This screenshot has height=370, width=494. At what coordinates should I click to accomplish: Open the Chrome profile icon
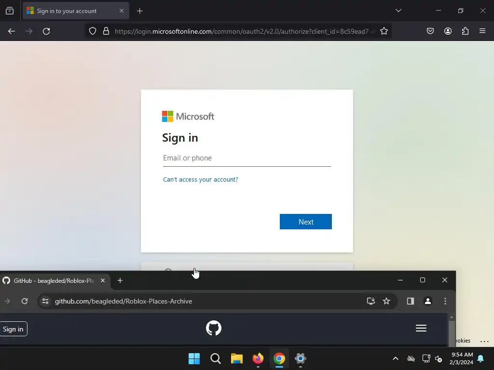[428, 301]
